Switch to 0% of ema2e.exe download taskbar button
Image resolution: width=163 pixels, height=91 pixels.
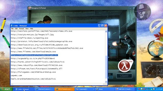coord(64,89)
